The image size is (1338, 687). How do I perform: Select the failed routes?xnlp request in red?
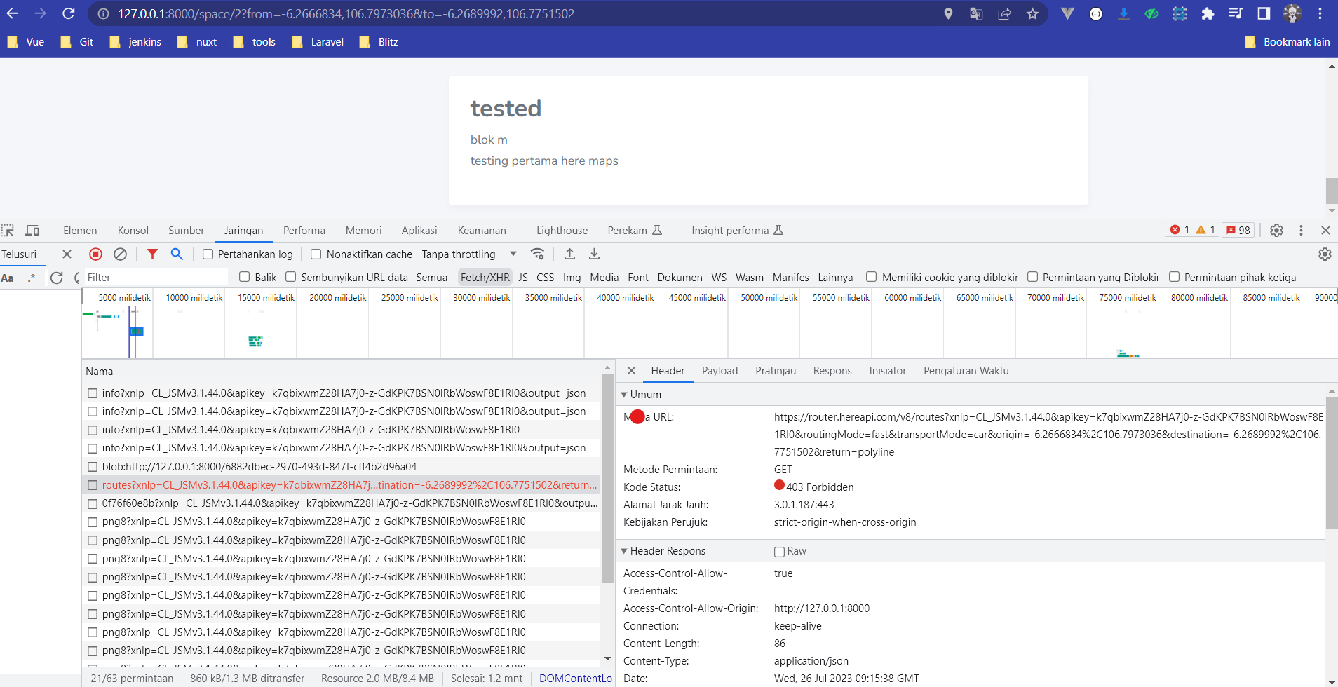342,485
